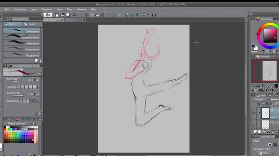
Task: Click the duplicate sub tool icon
Action: (x=36, y=61)
